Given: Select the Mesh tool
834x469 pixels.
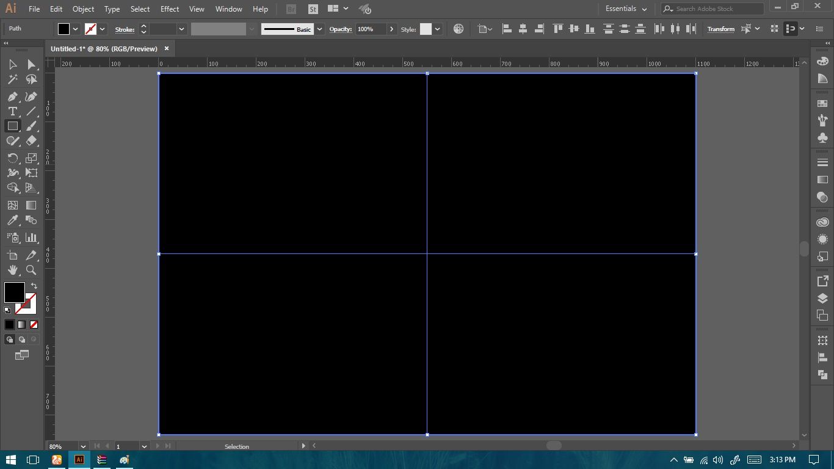Looking at the screenshot, I should [x=12, y=205].
